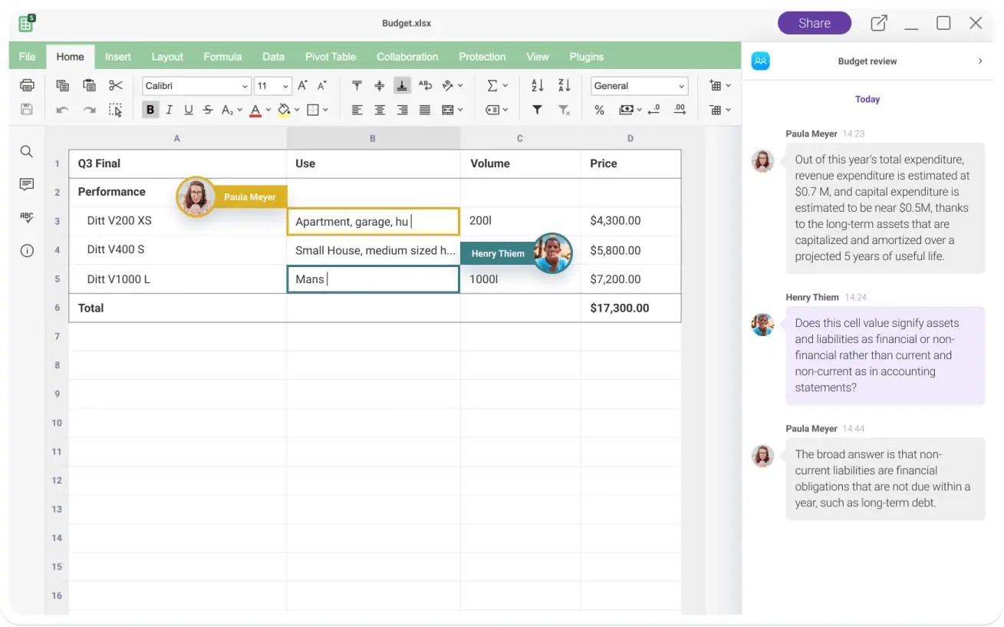Switch to the Pivot Table ribbon tab
The image size is (1004, 627).
[331, 56]
